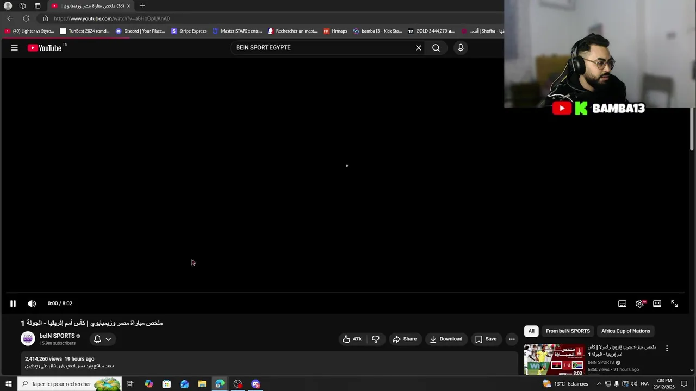
Task: Open Outlook mail from taskbar
Action: click(184, 384)
